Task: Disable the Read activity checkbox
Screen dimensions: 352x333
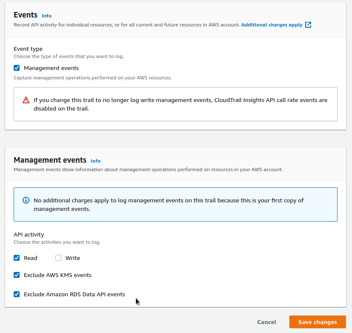Action: pos(16,258)
